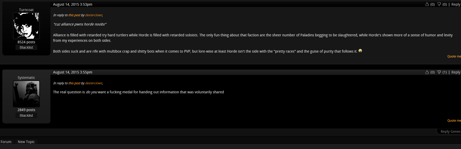Open Systematic's gas mask avatar
The height and width of the screenshot is (149, 461).
click(x=26, y=94)
